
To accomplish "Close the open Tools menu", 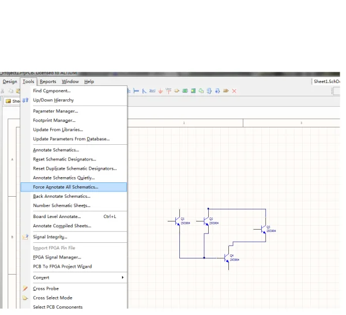I will pos(28,81).
